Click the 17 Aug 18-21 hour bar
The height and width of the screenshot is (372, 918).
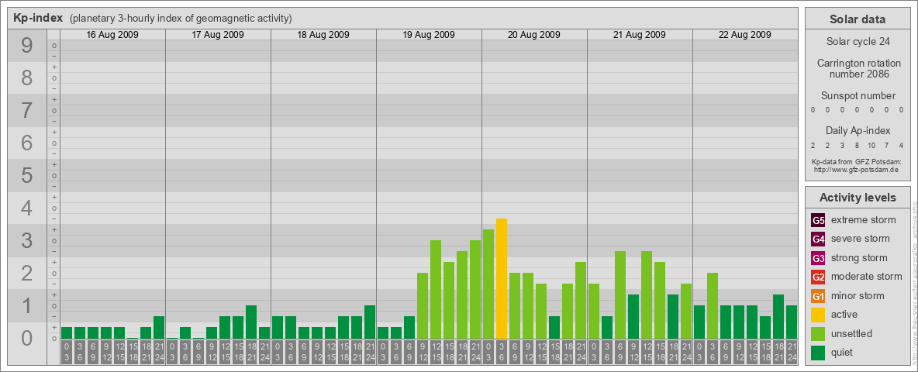coord(251,322)
